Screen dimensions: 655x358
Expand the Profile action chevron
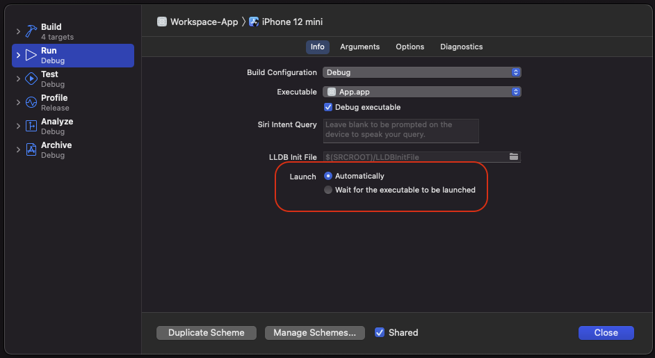(18, 102)
